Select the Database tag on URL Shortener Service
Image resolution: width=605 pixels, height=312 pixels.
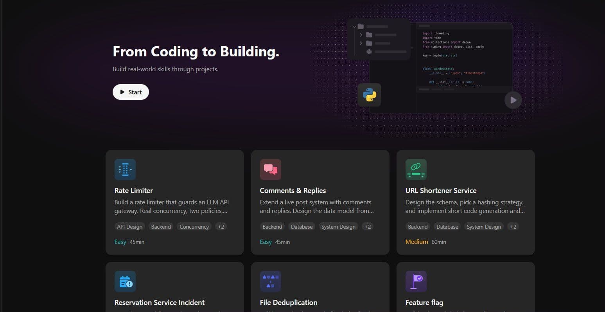[x=447, y=227]
